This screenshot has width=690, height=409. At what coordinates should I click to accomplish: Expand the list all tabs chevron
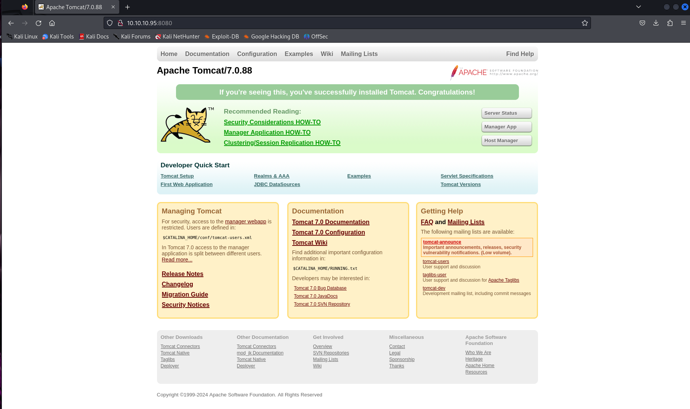click(x=639, y=7)
